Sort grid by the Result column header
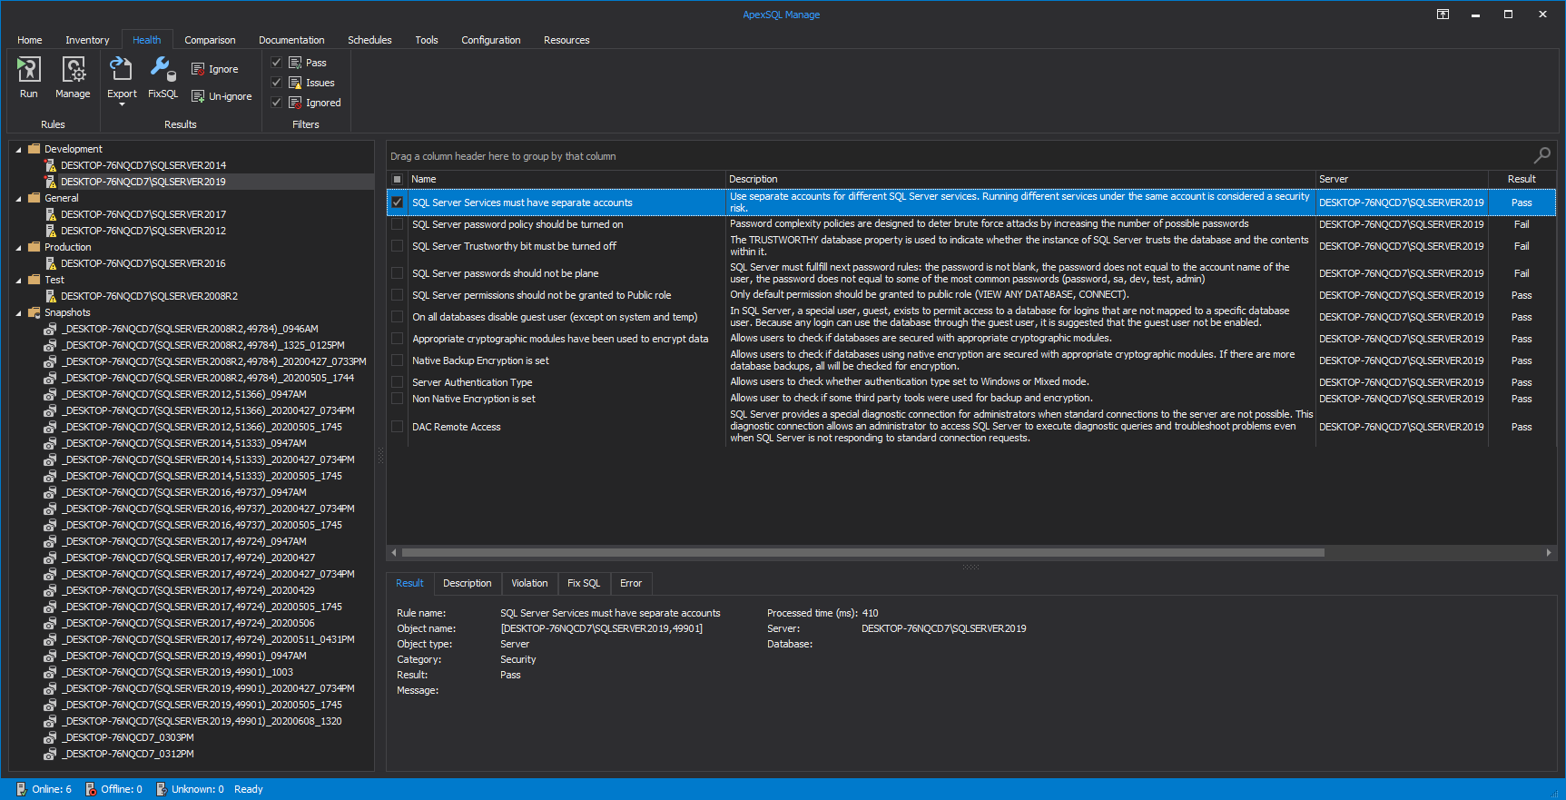The height and width of the screenshot is (800, 1566). click(1522, 179)
